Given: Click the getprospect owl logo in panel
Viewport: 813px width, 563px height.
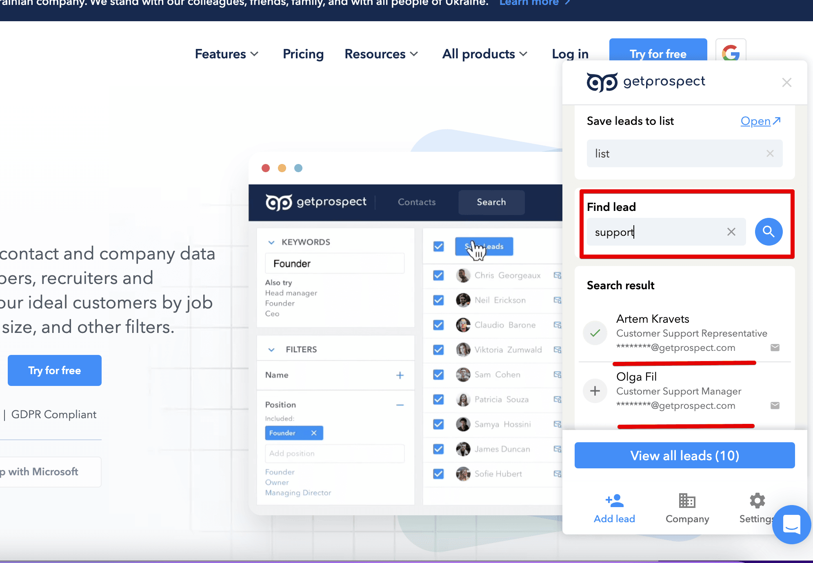Looking at the screenshot, I should coord(602,82).
